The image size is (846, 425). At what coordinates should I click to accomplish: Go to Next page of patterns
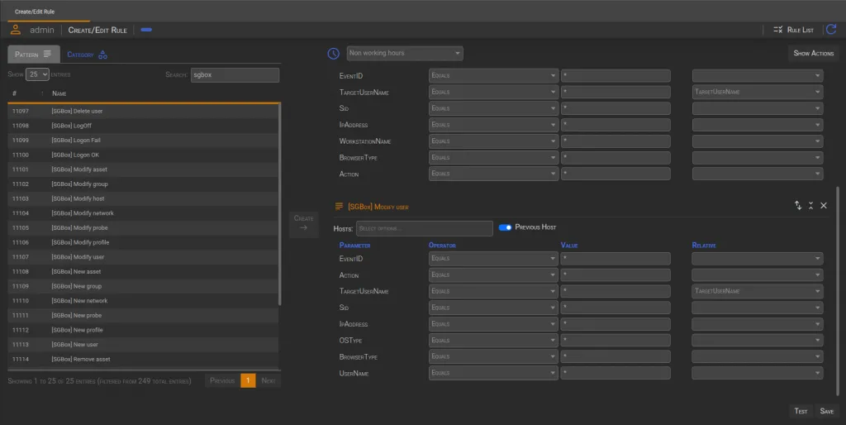coord(269,380)
